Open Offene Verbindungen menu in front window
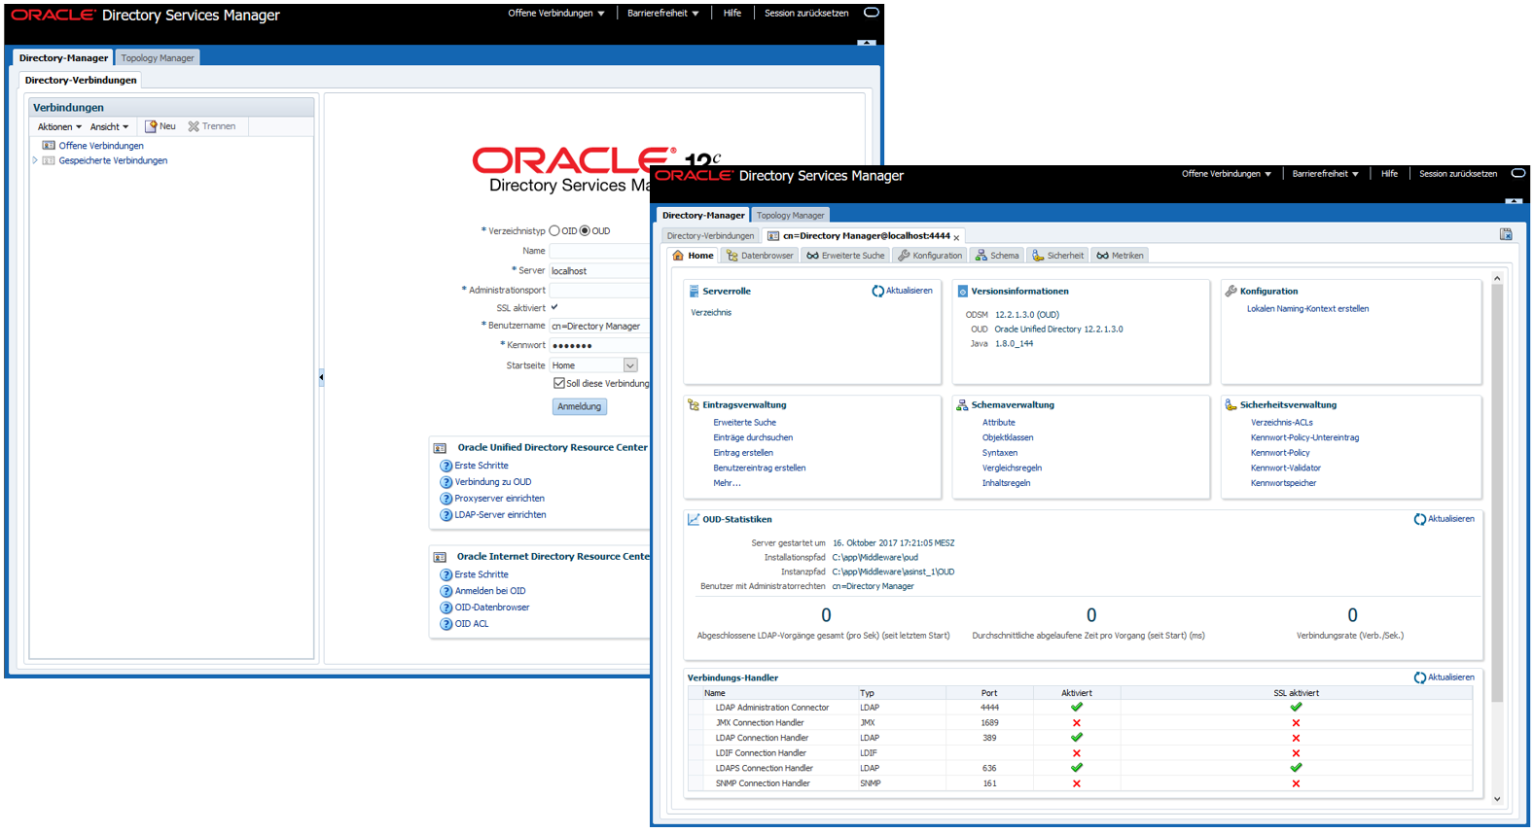Image resolution: width=1534 pixels, height=833 pixels. 1227,174
